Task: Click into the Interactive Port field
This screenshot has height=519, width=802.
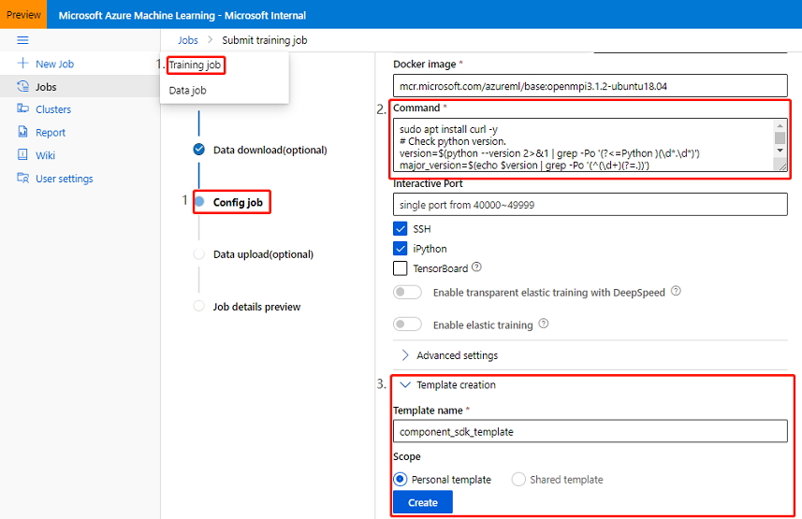Action: pos(591,205)
